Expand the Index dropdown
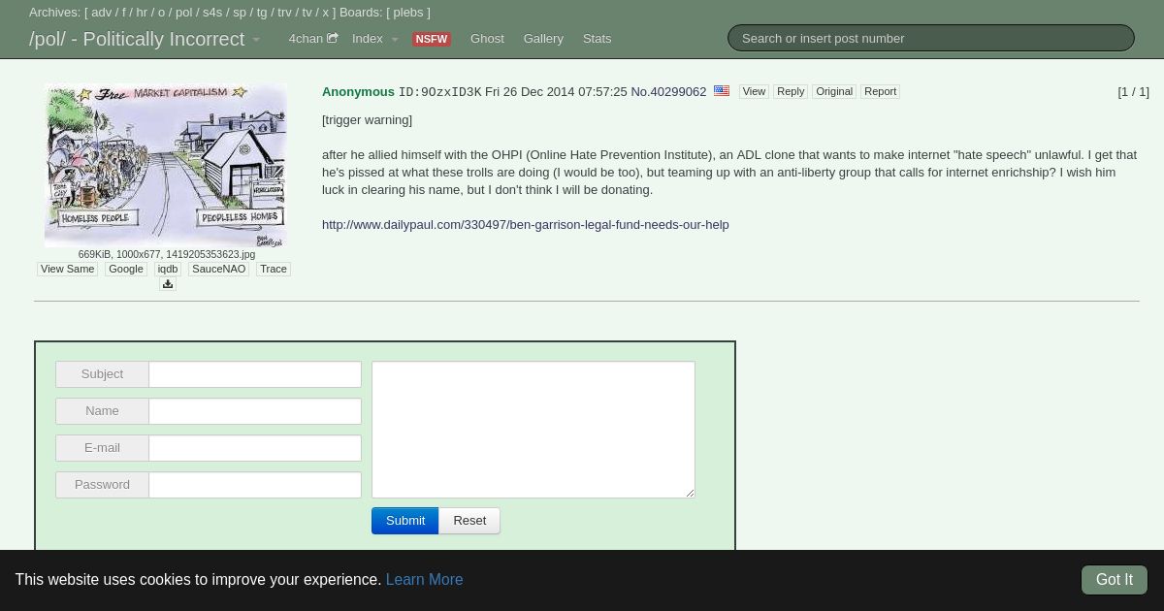The width and height of the screenshot is (1164, 611). (x=375, y=39)
